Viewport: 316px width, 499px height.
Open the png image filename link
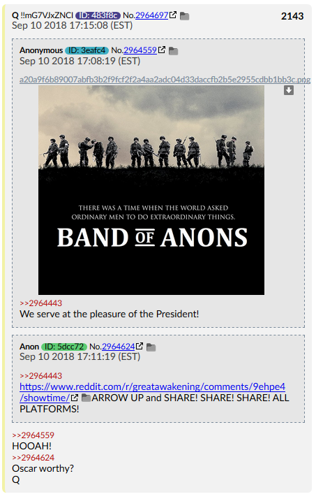165,80
